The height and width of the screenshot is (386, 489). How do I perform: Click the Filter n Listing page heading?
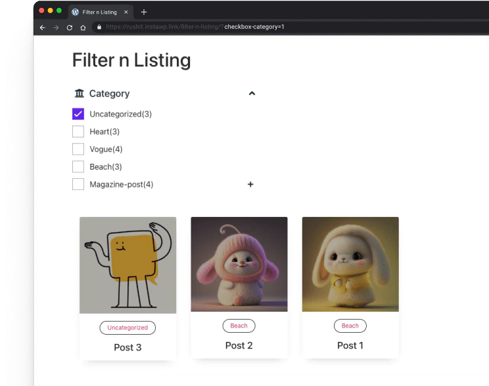coord(131,60)
